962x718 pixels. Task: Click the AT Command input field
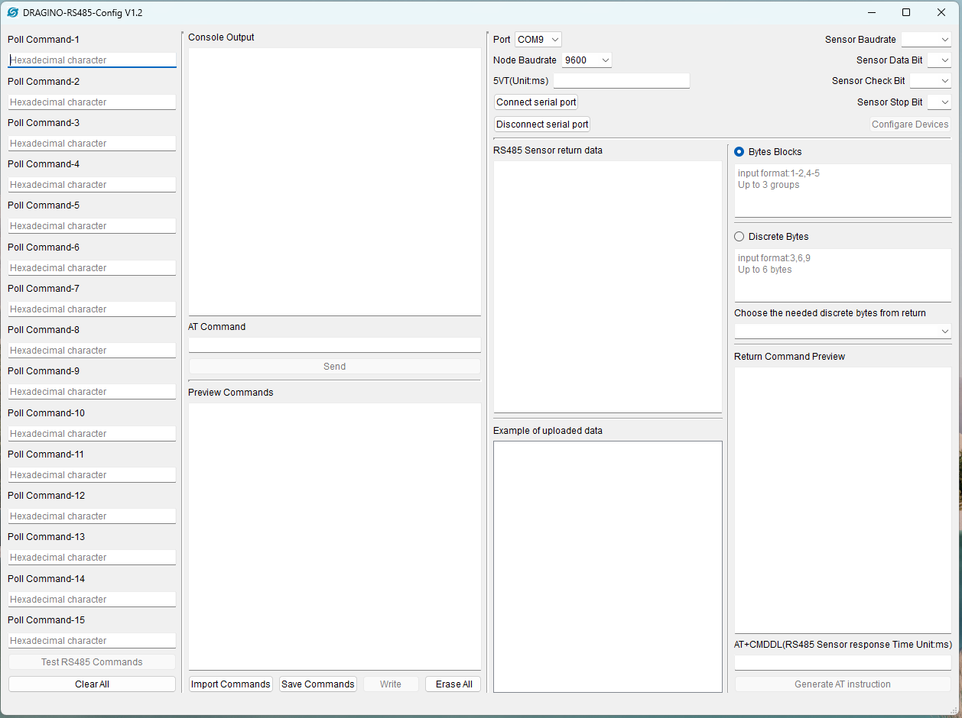pyautogui.click(x=334, y=345)
